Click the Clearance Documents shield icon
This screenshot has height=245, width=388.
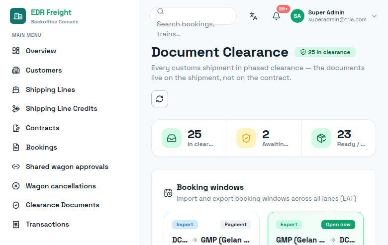(16, 205)
